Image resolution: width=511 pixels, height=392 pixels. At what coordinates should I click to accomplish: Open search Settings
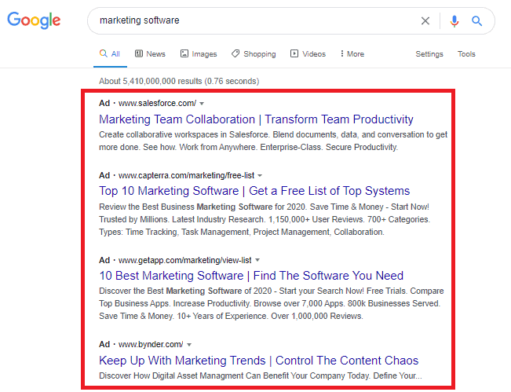(429, 54)
